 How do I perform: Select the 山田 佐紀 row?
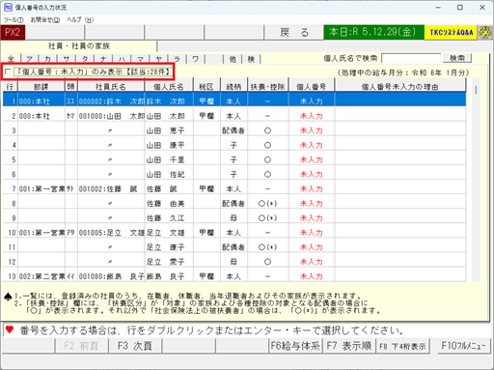234,174
